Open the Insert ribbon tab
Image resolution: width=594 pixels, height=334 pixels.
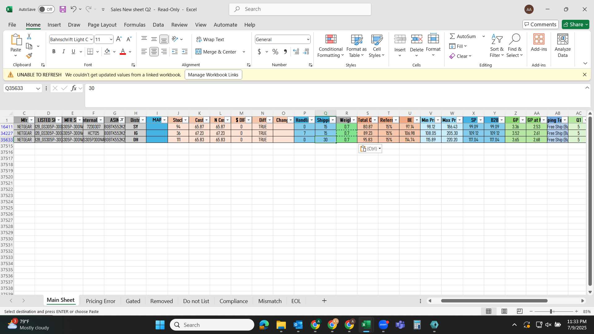tap(54, 25)
